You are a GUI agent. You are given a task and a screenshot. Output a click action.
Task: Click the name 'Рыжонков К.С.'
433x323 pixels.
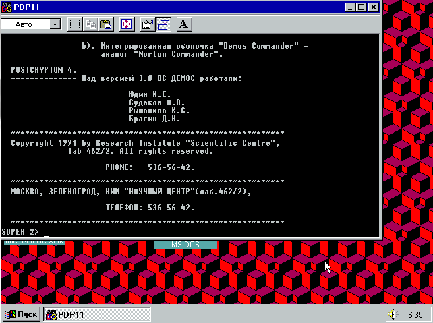pos(159,111)
